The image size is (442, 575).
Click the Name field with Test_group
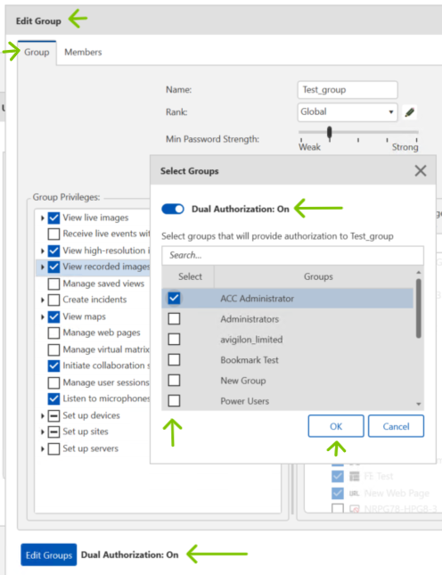[348, 90]
